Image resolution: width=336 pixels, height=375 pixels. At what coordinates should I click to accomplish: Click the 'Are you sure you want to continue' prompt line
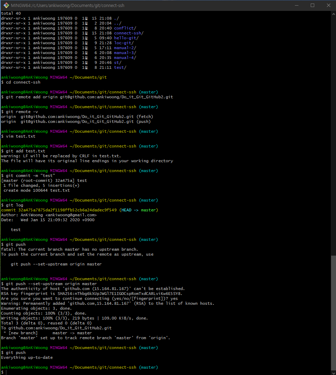tap(90, 298)
